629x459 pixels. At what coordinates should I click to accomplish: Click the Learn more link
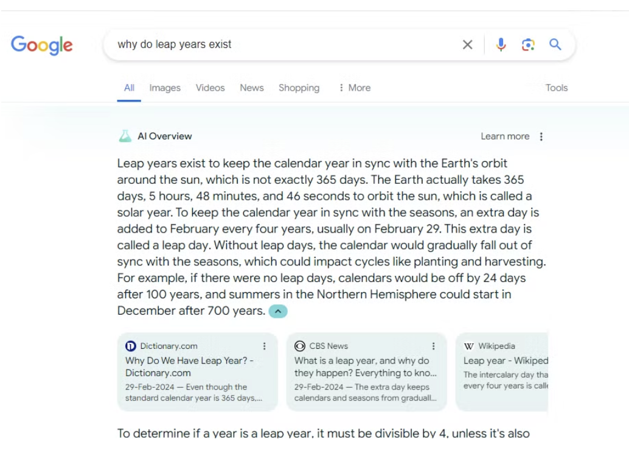click(x=505, y=136)
